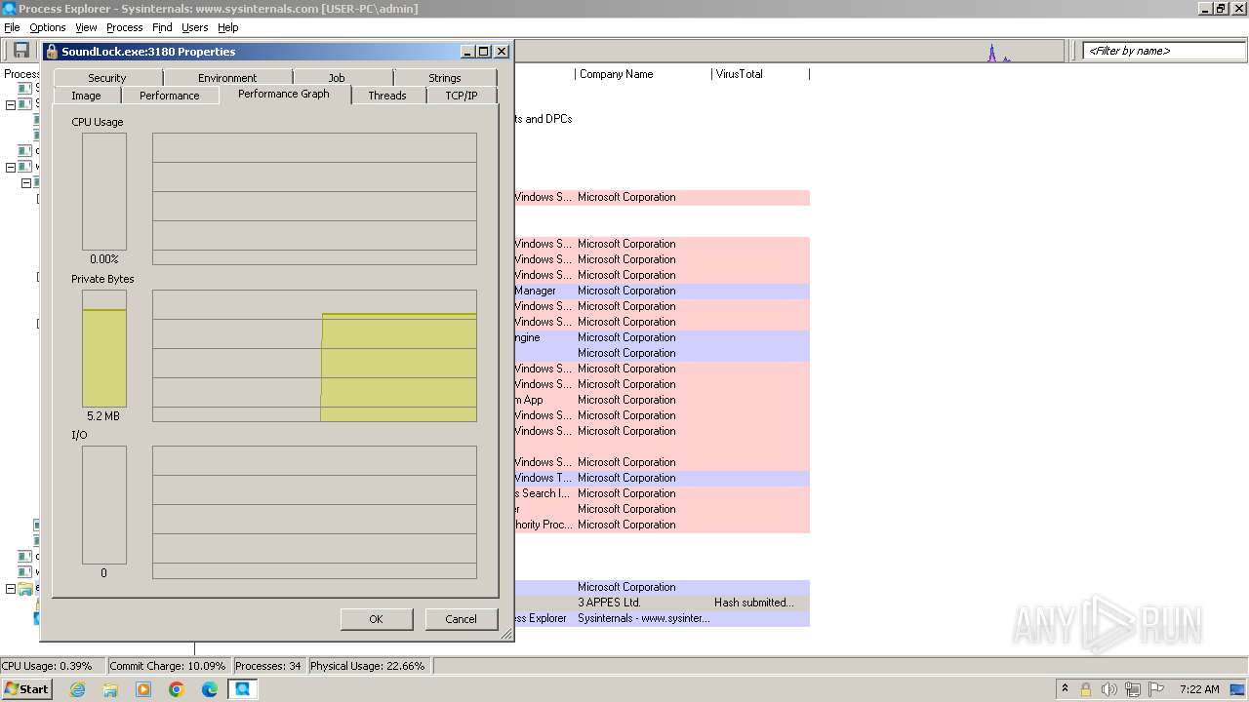
Task: Open the Find menu
Action: pyautogui.click(x=162, y=27)
